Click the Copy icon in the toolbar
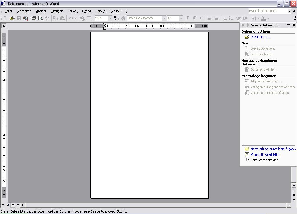 click(55, 18)
